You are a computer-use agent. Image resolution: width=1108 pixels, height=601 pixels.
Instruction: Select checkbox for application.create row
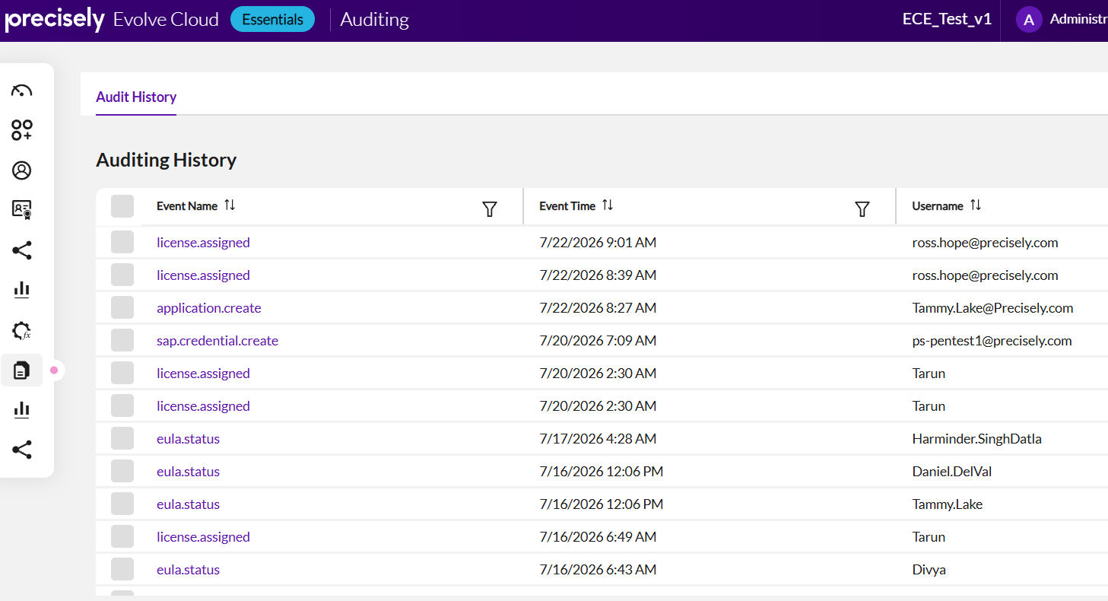122,308
